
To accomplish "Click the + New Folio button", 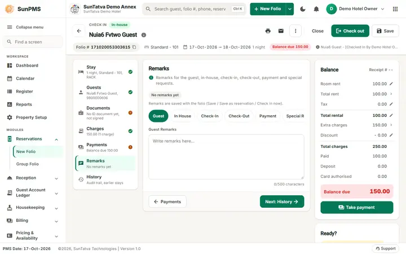I will (268, 9).
